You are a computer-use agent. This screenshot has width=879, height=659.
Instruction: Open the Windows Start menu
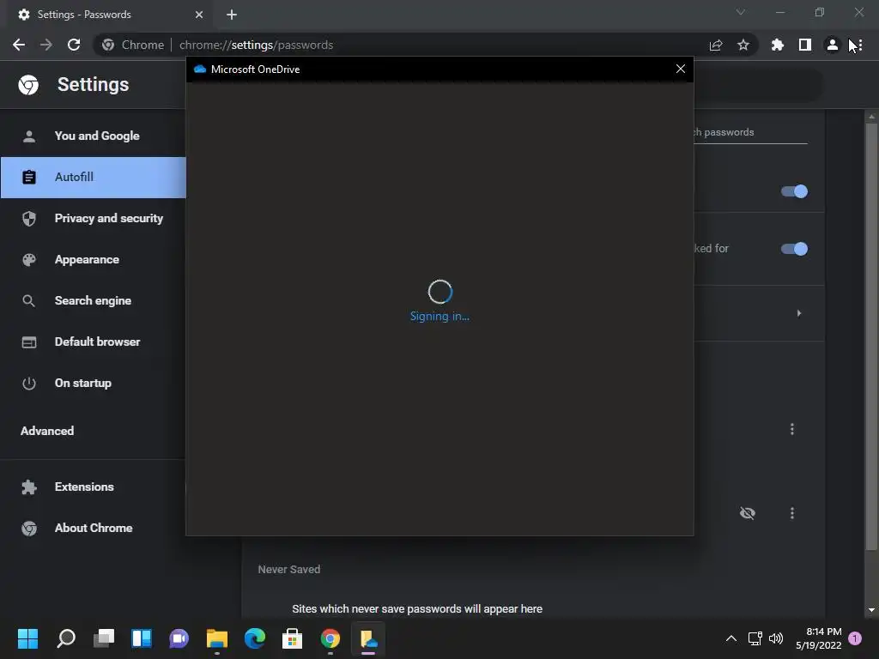point(27,638)
